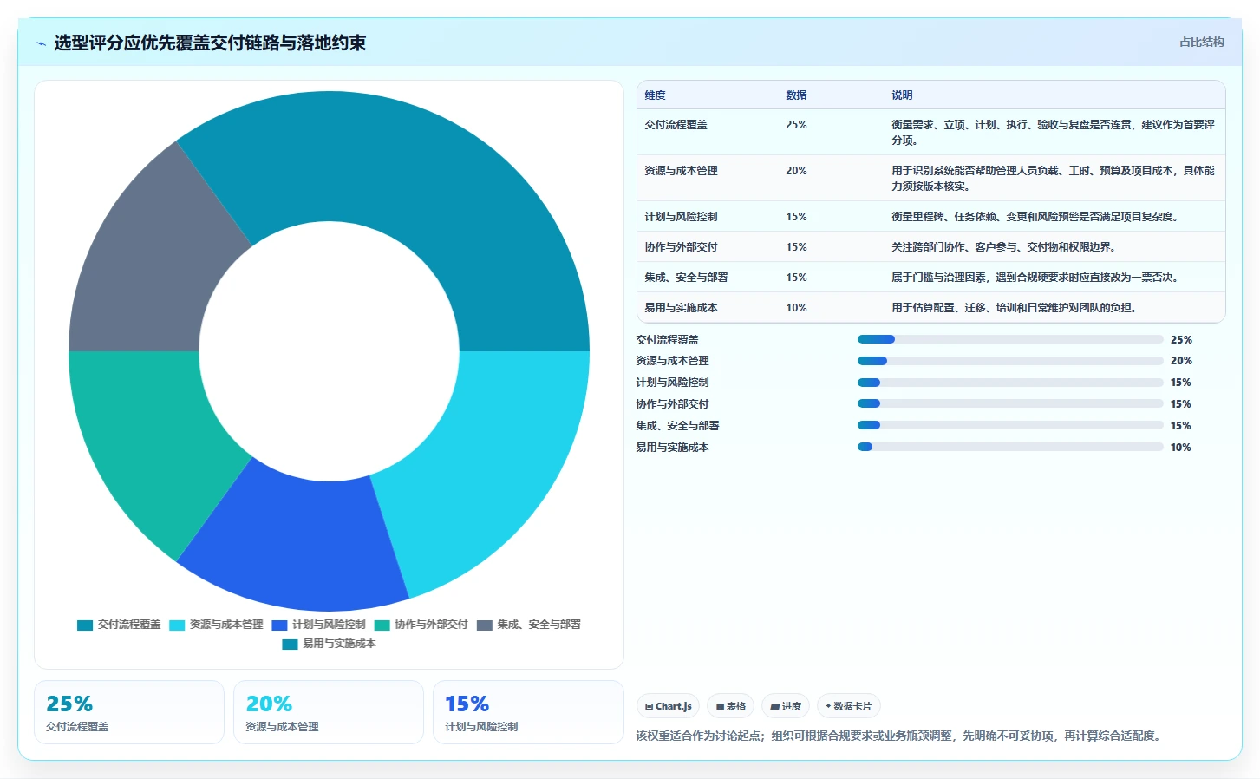Viewport: 1260px width, 779px height.
Task: Open the 15% 计划与风险控制 stat card
Action: pos(528,712)
